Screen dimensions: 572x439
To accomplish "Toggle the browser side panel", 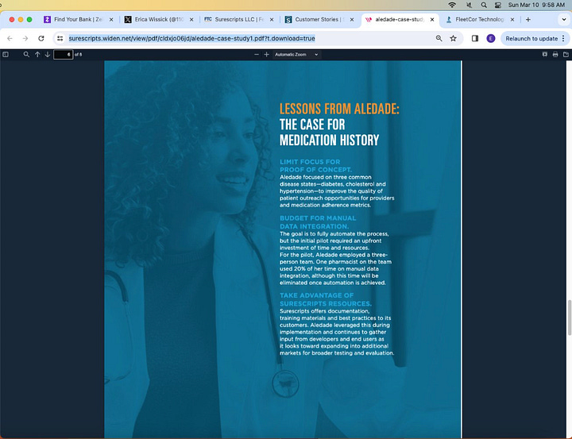I will 474,38.
